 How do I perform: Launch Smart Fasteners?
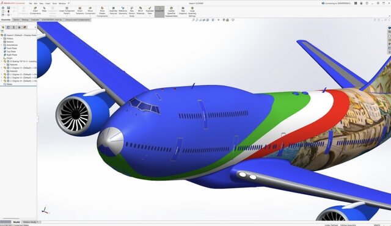point(80,11)
